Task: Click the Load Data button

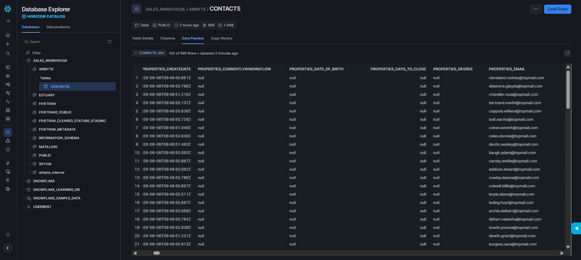Action: pyautogui.click(x=557, y=9)
